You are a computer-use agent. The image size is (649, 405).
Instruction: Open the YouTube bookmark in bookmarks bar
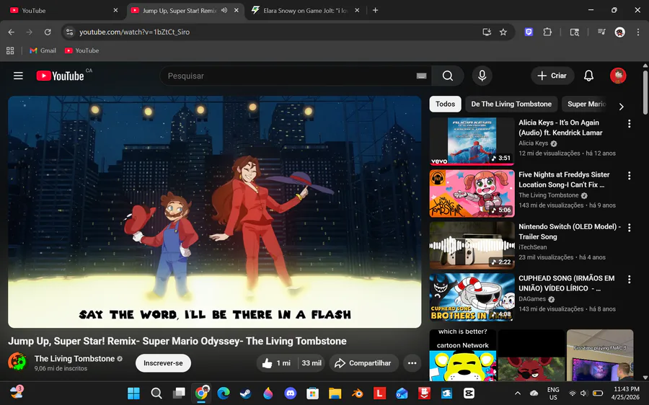82,50
